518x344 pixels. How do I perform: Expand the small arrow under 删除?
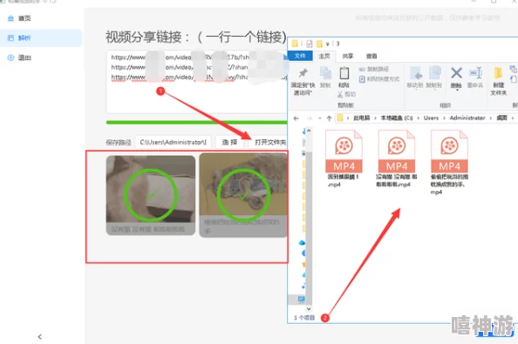coord(457,90)
